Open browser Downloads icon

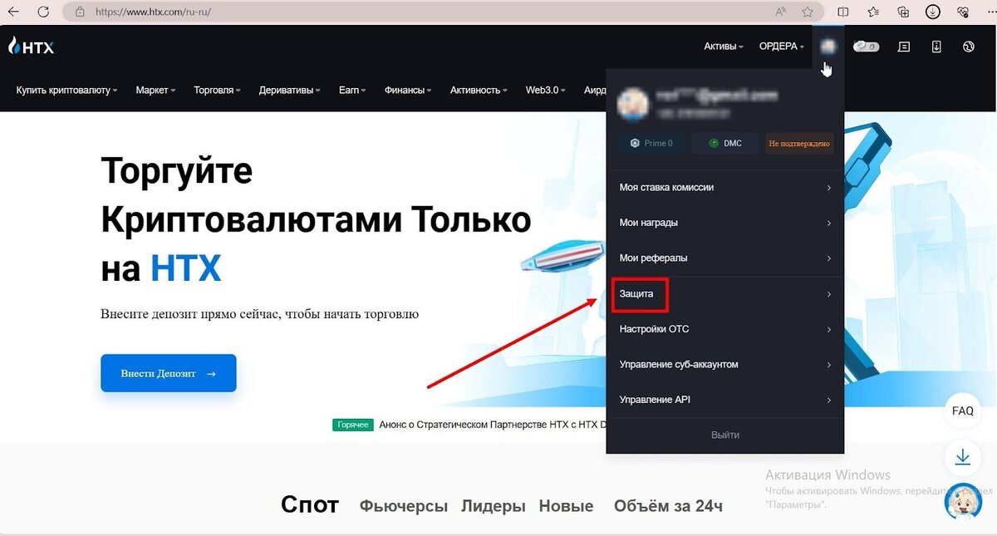tap(933, 12)
